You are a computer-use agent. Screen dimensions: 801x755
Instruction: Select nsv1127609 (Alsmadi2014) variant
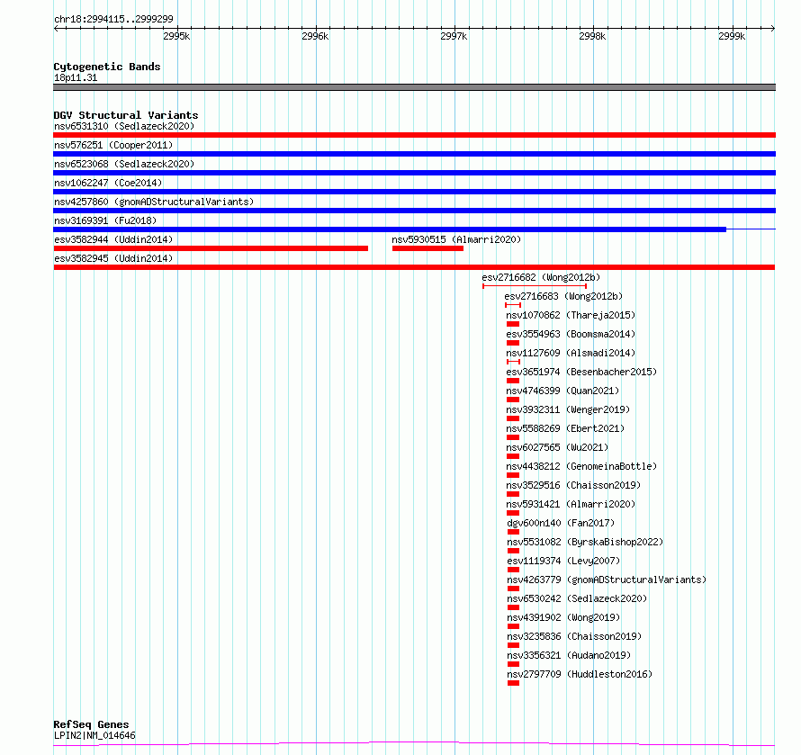[571, 353]
